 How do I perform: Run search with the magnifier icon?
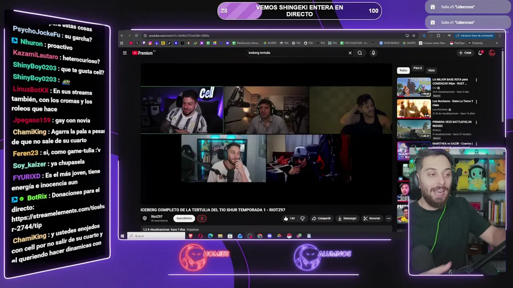(x=360, y=53)
